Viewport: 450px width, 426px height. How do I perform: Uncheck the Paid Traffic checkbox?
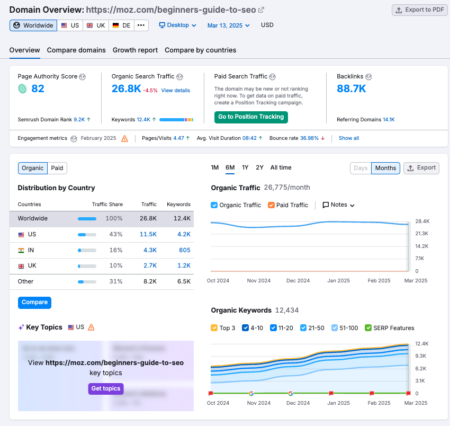click(x=271, y=205)
